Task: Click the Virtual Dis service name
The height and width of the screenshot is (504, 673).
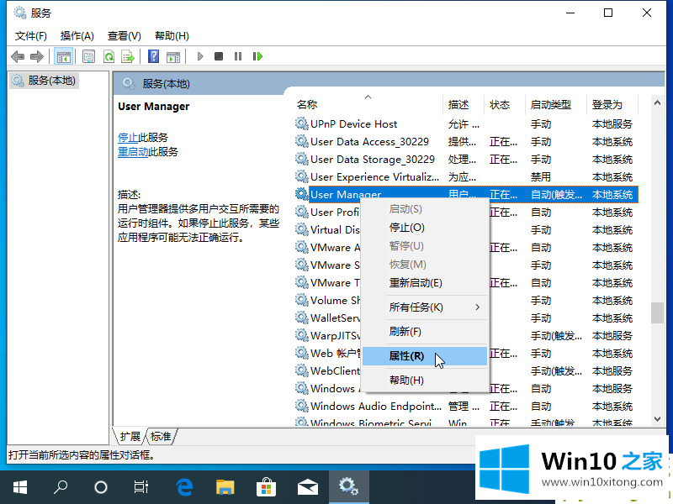Action: tap(335, 229)
